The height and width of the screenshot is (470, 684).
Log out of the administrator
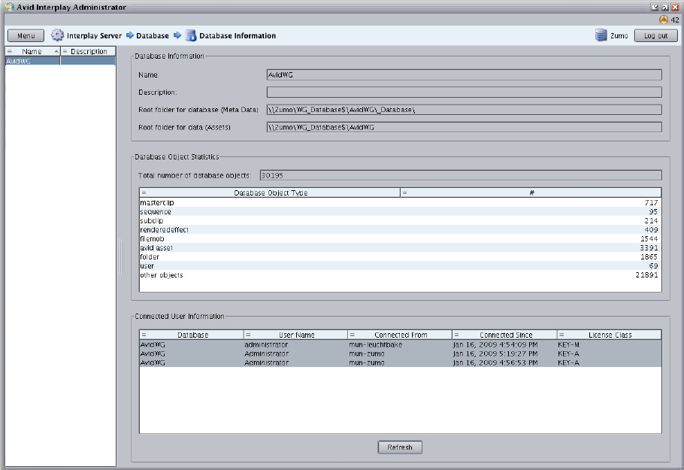click(x=655, y=36)
